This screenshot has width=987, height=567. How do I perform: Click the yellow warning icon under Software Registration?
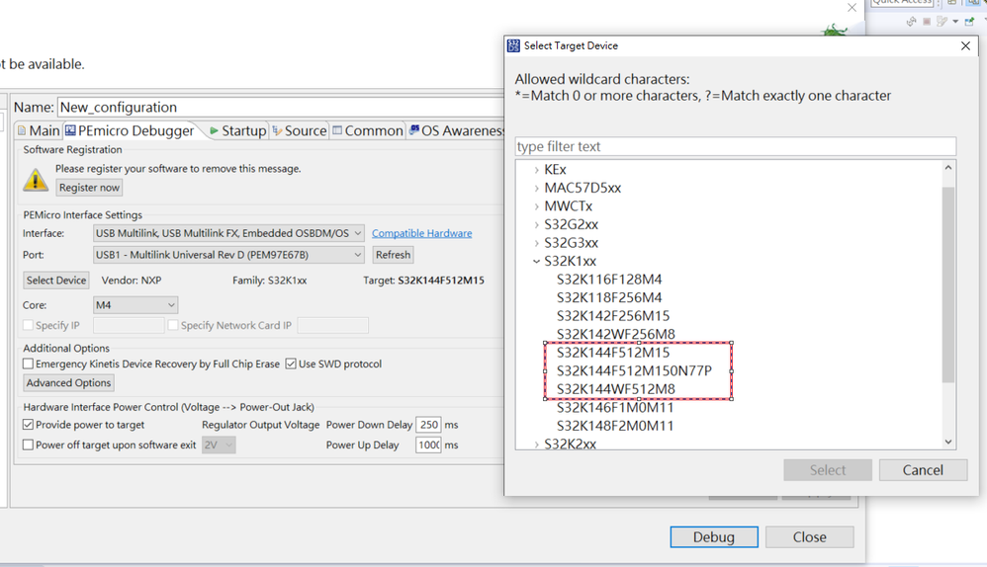36,180
